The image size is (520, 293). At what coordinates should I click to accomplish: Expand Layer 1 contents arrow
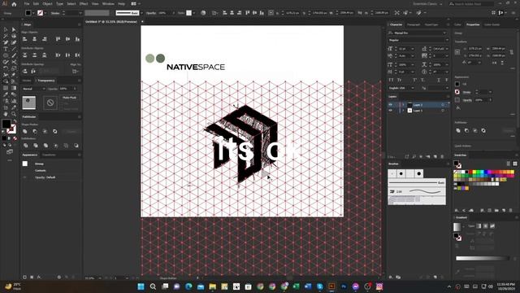[x=403, y=111]
